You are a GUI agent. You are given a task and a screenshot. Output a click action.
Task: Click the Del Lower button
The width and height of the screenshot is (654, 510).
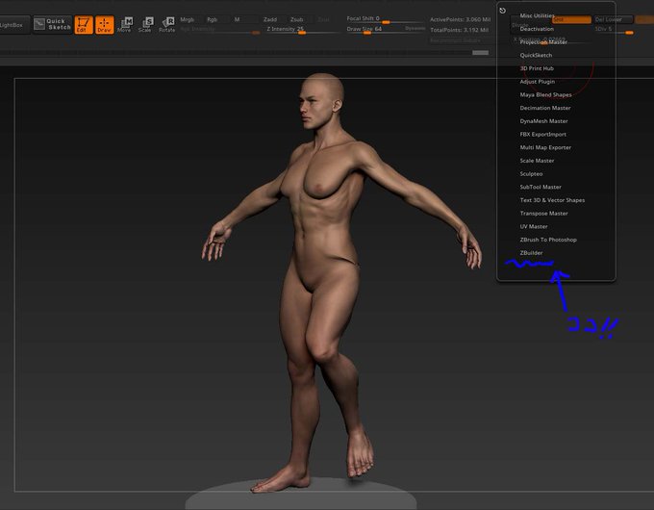click(x=613, y=19)
